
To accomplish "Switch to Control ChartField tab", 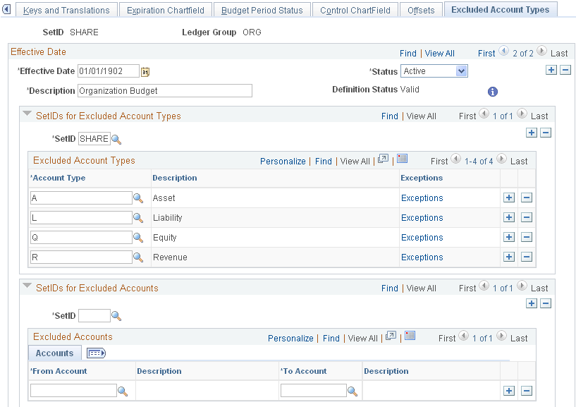I will pos(355,11).
